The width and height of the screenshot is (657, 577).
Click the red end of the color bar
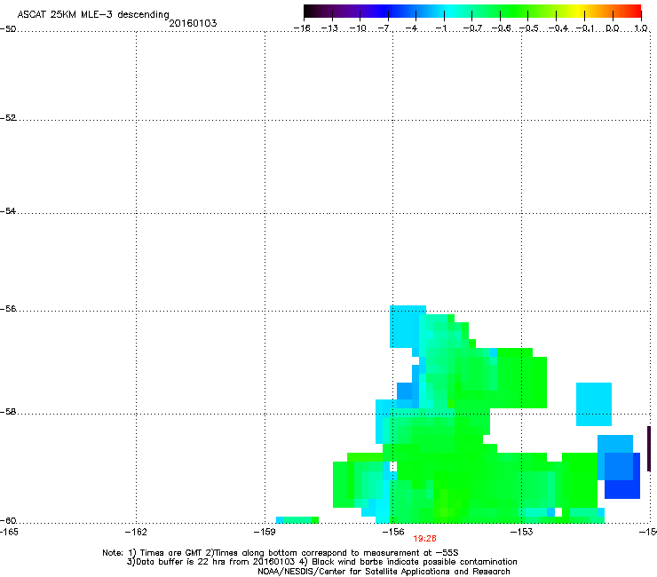(636, 11)
